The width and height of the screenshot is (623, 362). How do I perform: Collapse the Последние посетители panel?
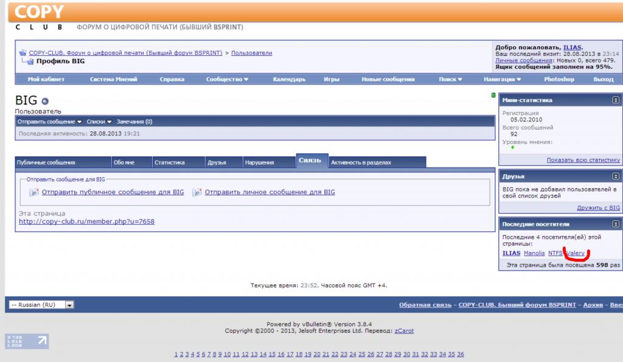coord(616,225)
